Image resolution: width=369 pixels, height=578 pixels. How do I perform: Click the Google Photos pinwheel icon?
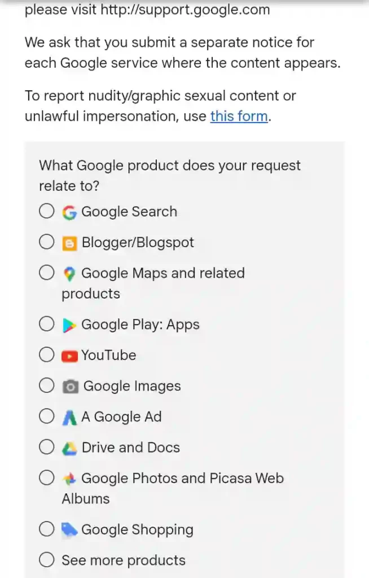pyautogui.click(x=69, y=479)
